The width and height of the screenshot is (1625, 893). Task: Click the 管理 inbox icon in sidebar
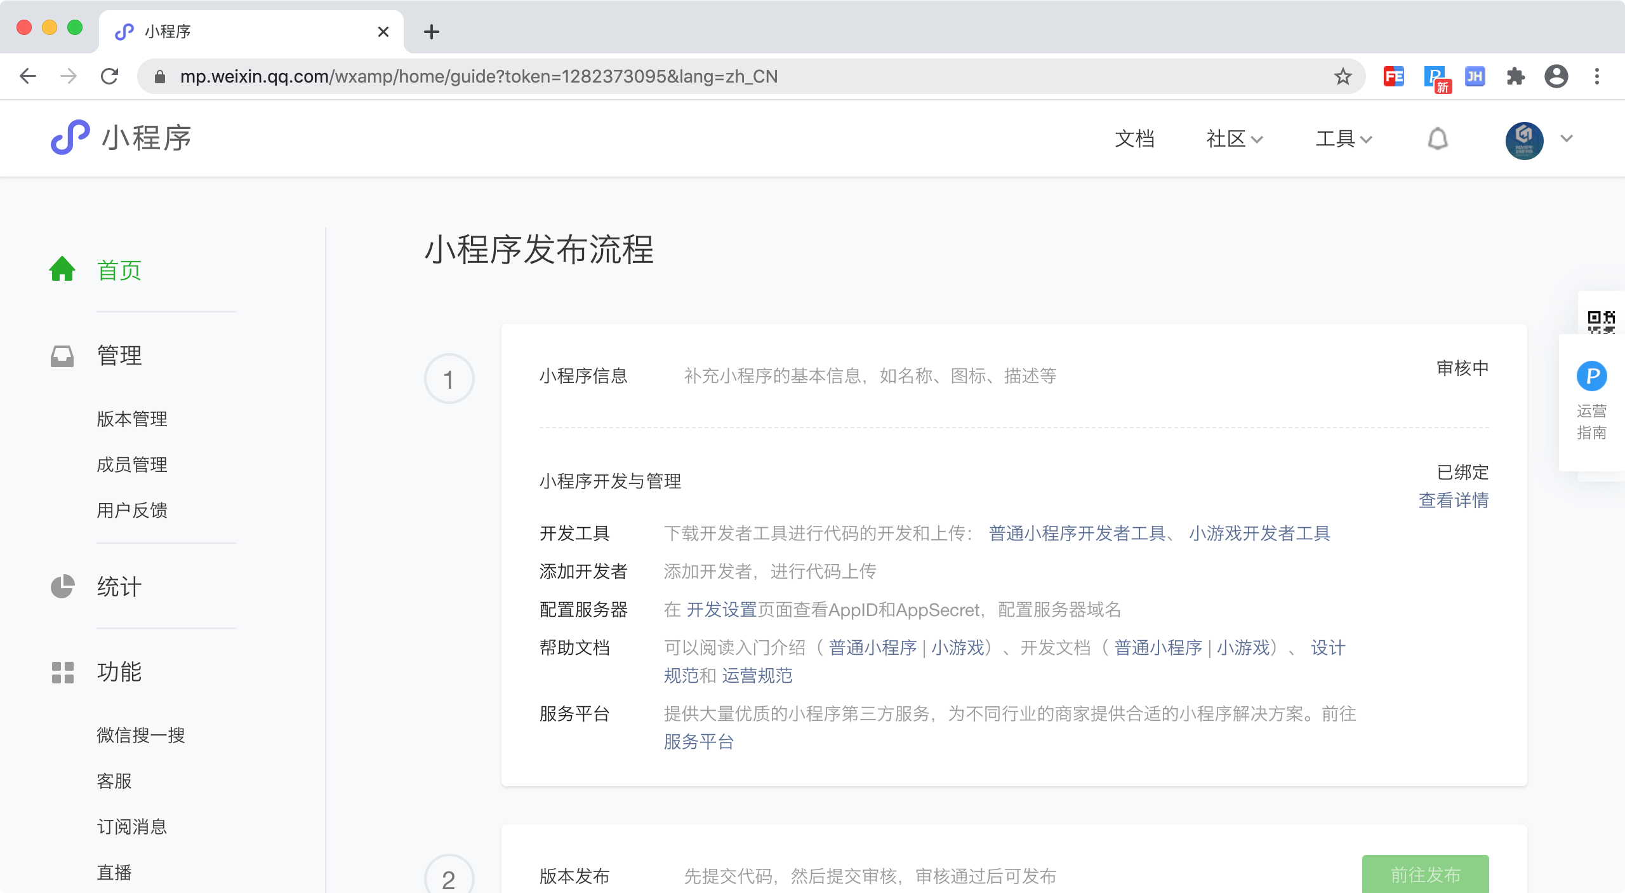point(62,356)
